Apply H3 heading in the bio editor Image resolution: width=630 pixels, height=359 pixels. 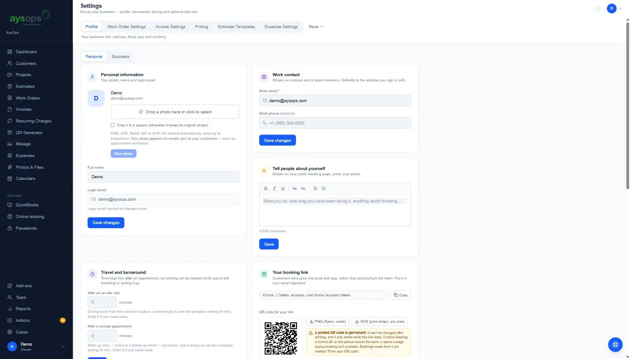(x=303, y=189)
